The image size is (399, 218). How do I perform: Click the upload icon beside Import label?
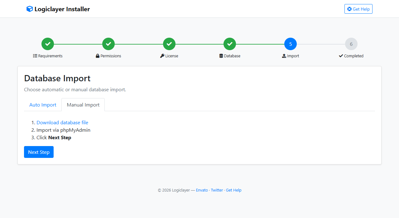coord(284,56)
